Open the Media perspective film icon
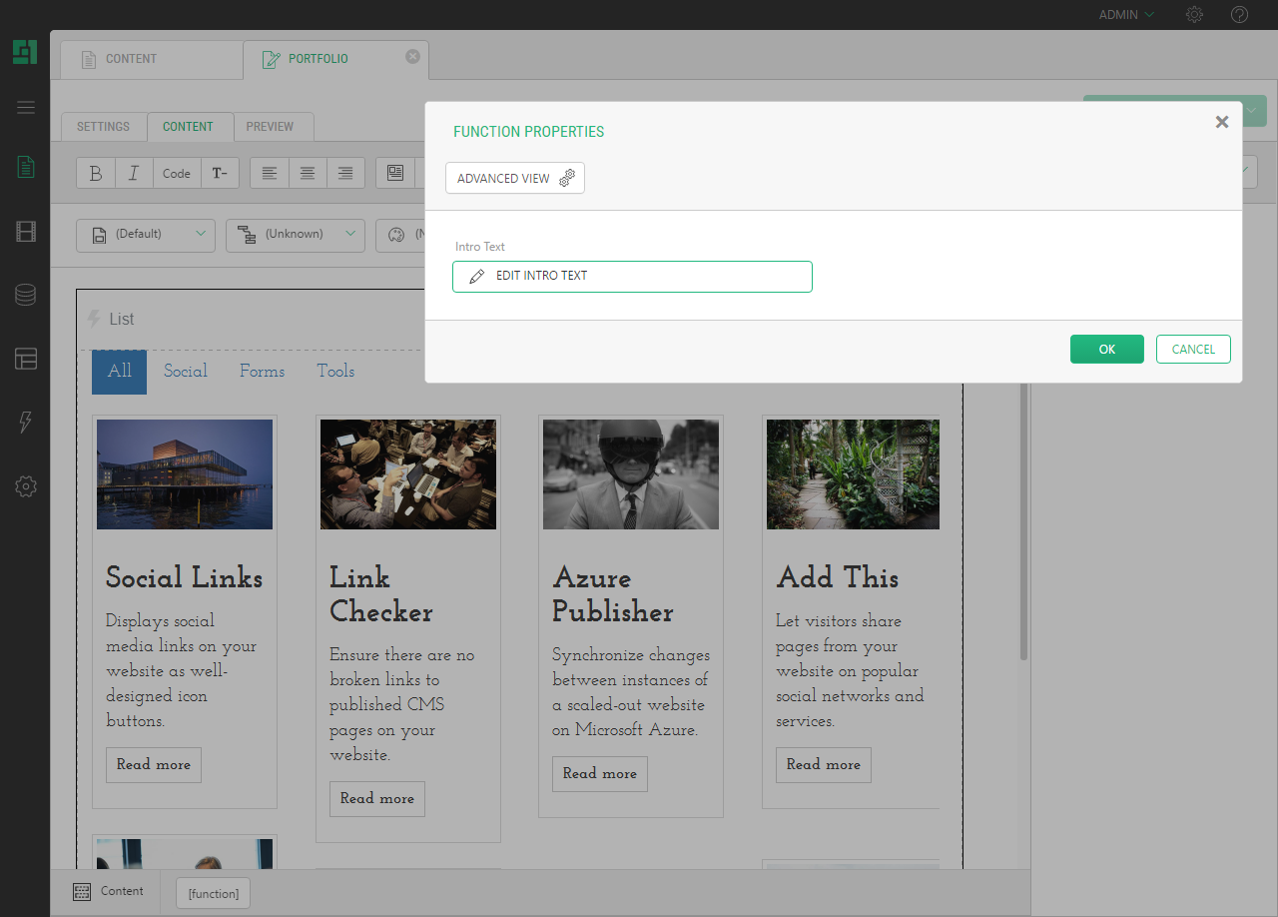The width and height of the screenshot is (1278, 917). (x=26, y=233)
